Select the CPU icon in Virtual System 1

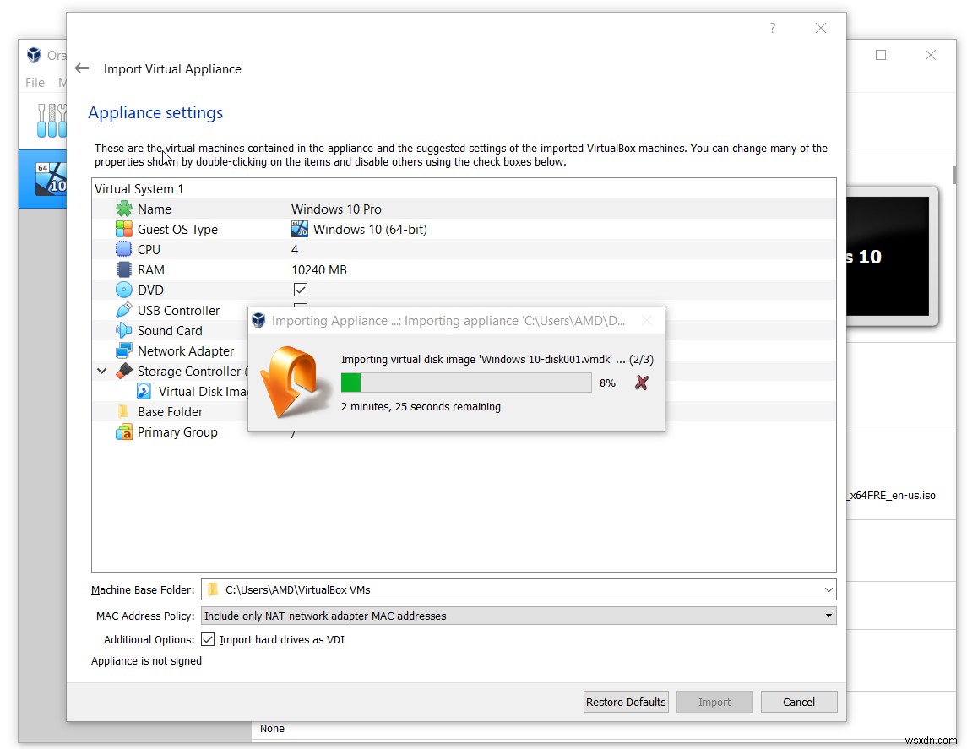point(123,249)
